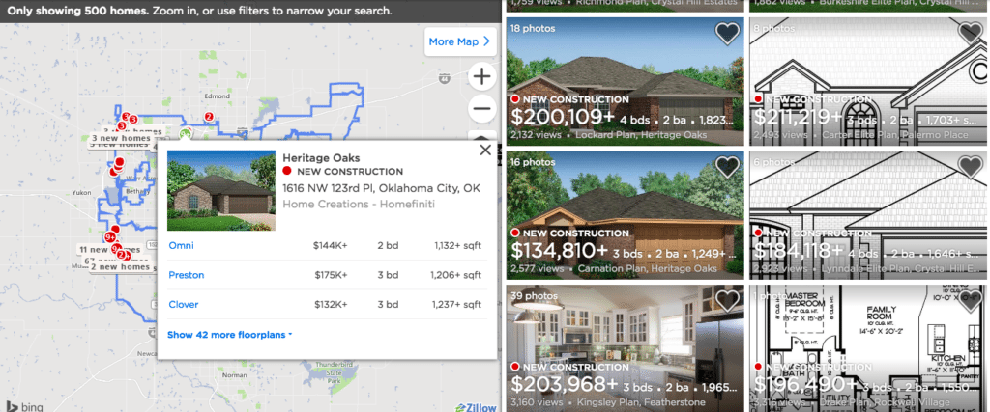Click '1,237+ sqft' in the Clover row
Viewport: 990px width, 412px height.
[456, 304]
